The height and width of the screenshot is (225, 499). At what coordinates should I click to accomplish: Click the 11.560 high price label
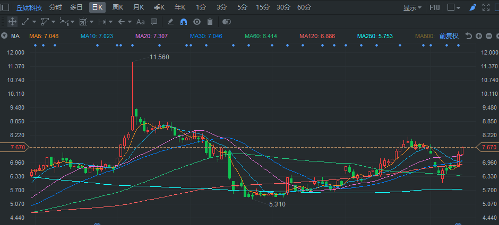click(x=159, y=57)
